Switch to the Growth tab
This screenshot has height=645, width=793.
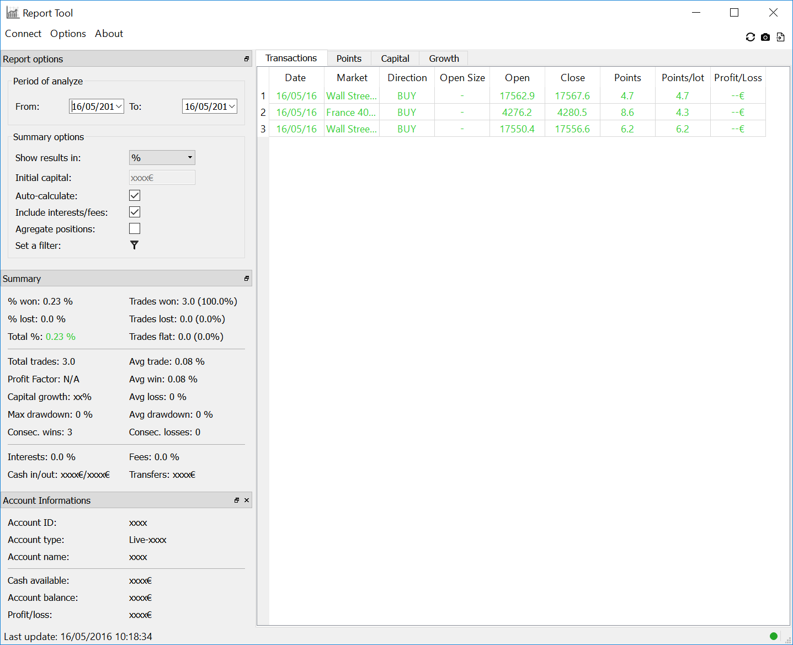tap(444, 58)
